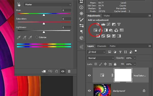Add a Levels adjustment layer

coord(103,24)
